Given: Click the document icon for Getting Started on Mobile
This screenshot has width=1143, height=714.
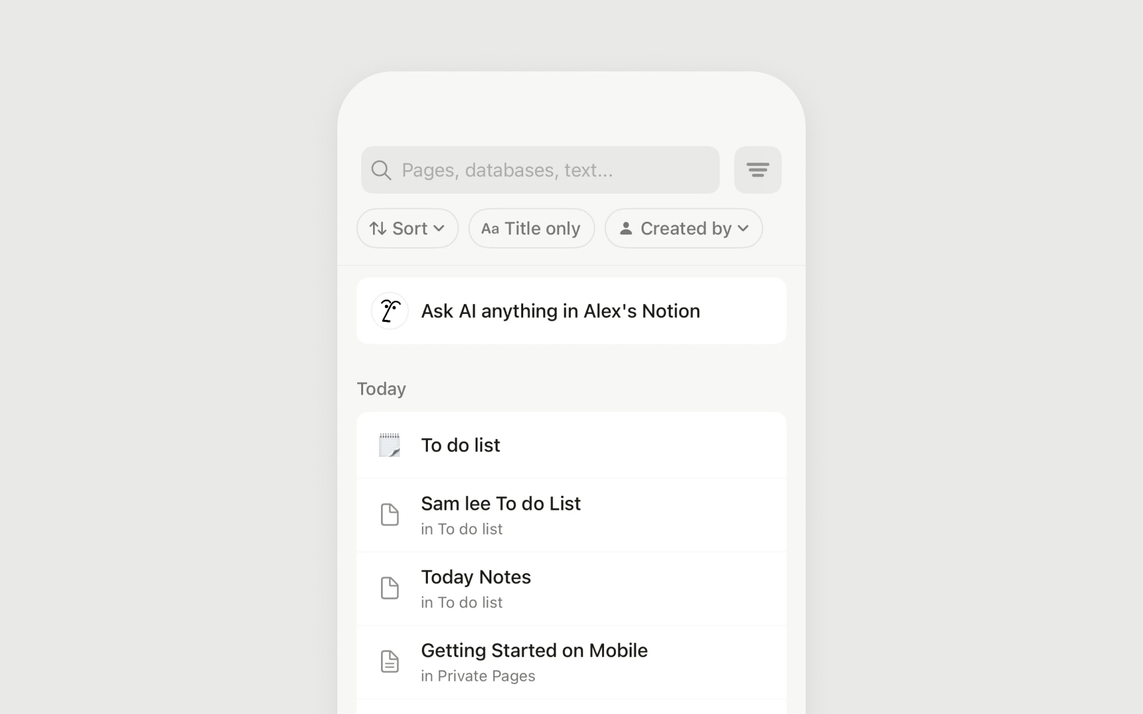Looking at the screenshot, I should (x=390, y=662).
